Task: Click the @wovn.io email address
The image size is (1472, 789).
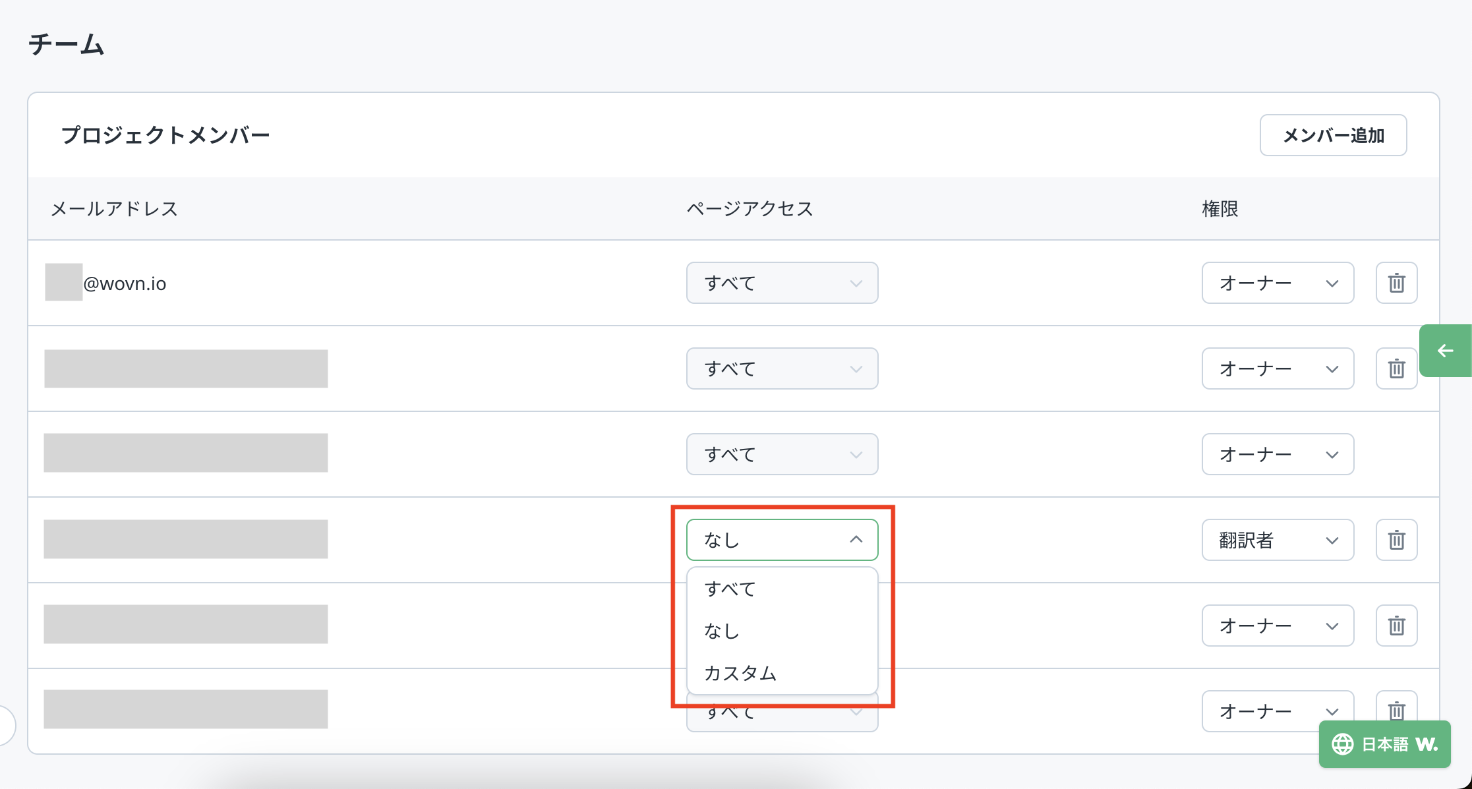Action: tap(124, 283)
